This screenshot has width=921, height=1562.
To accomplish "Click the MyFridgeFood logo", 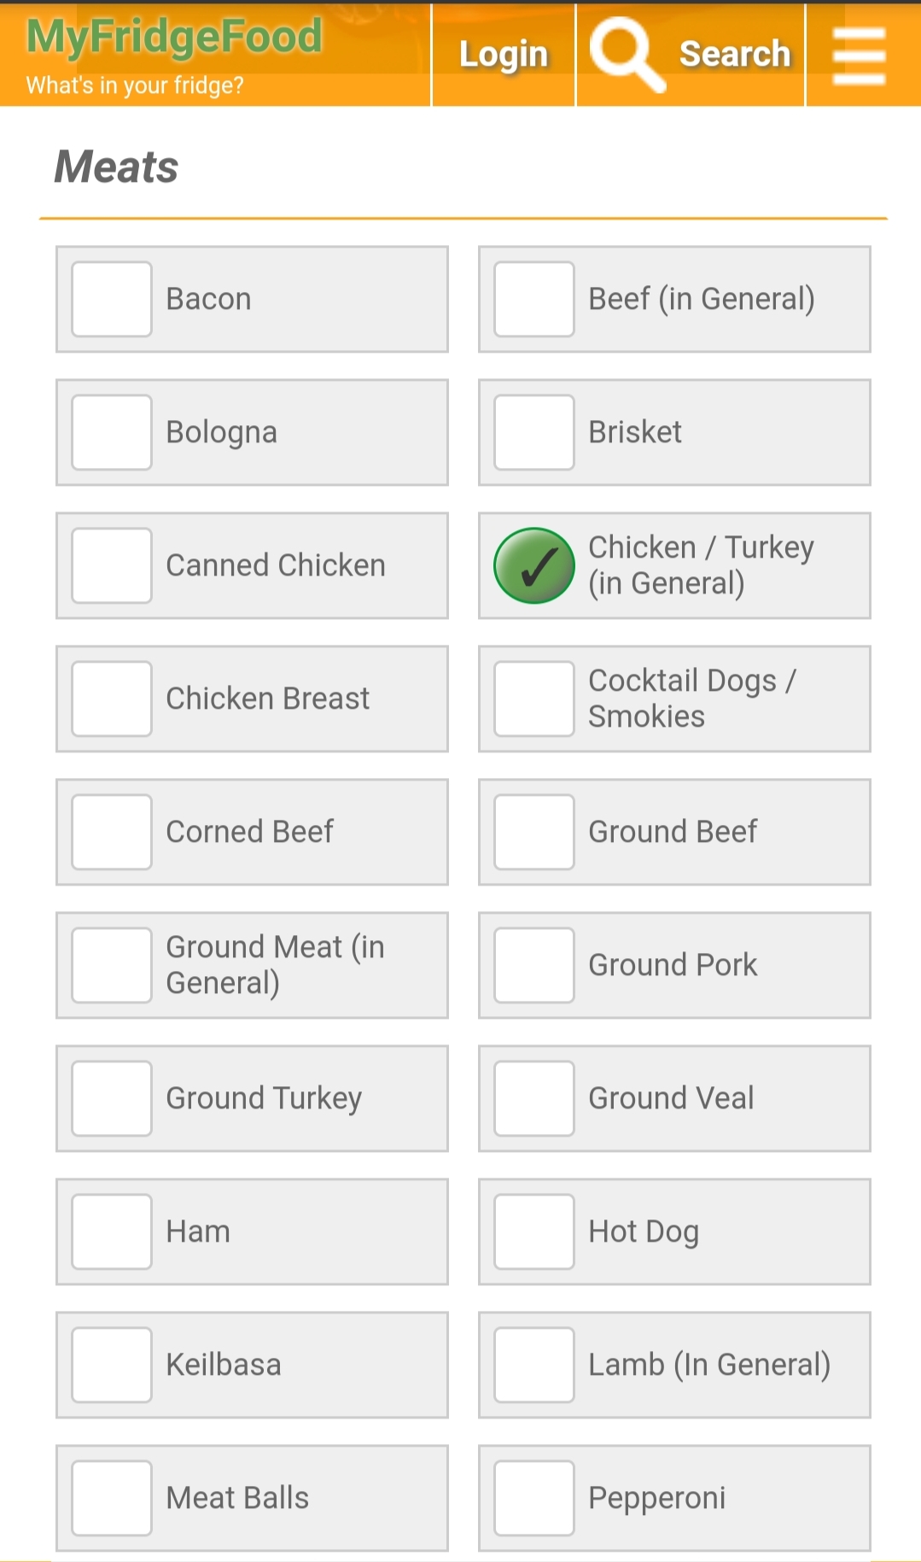I will point(174,38).
